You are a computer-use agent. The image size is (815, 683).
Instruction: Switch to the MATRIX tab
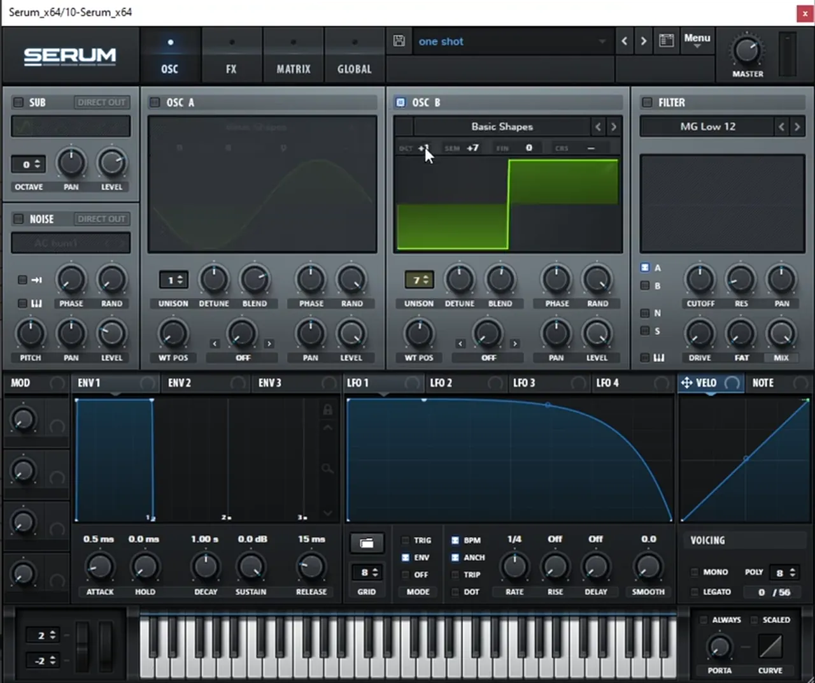tap(294, 57)
